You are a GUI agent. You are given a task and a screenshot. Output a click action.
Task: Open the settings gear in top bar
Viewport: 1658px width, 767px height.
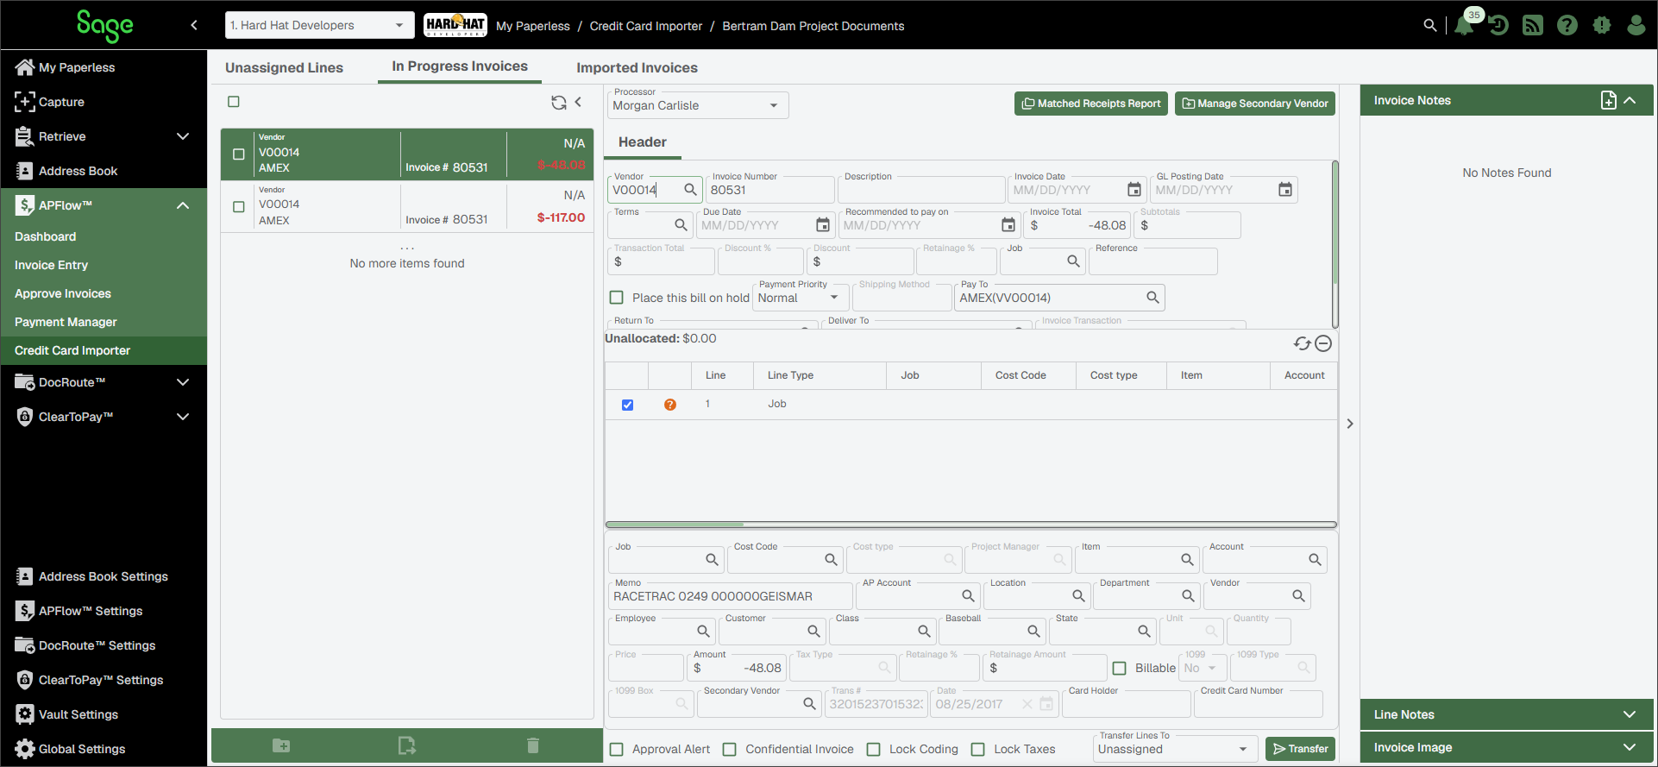[1602, 26]
